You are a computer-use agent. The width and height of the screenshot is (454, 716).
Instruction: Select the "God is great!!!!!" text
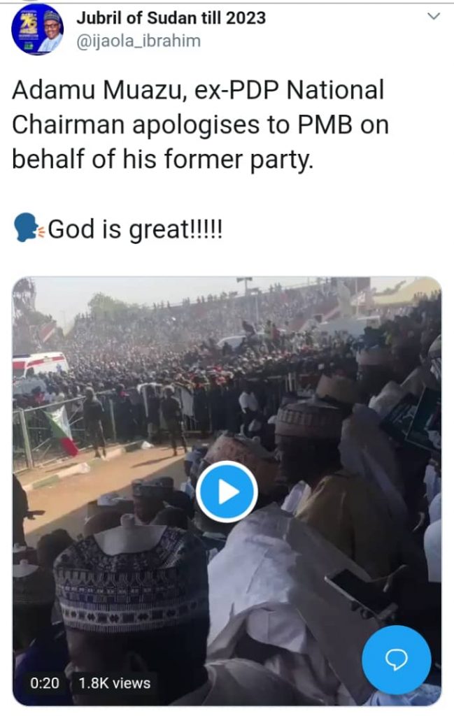(x=135, y=230)
